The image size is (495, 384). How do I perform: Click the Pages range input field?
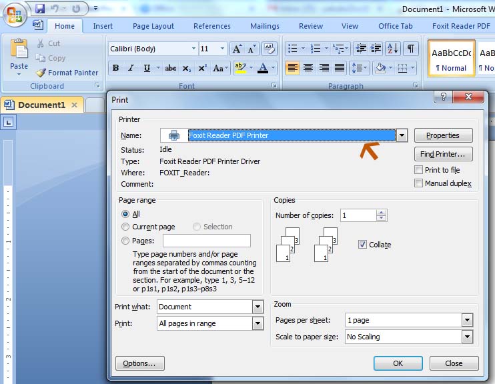[x=207, y=241]
